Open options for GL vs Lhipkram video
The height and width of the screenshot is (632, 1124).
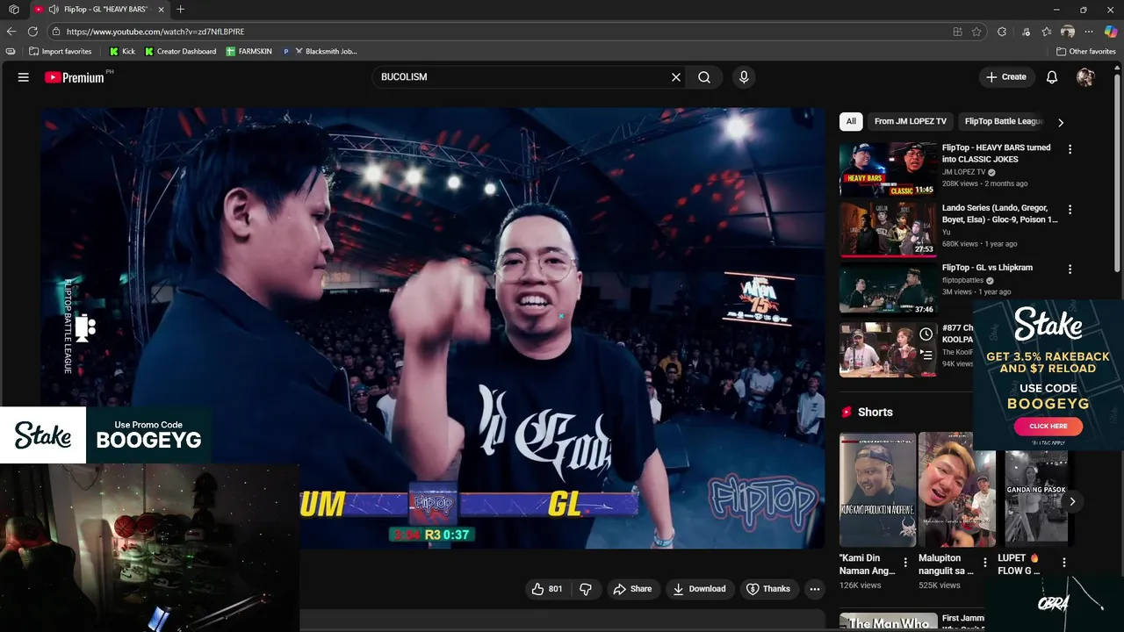(x=1070, y=269)
